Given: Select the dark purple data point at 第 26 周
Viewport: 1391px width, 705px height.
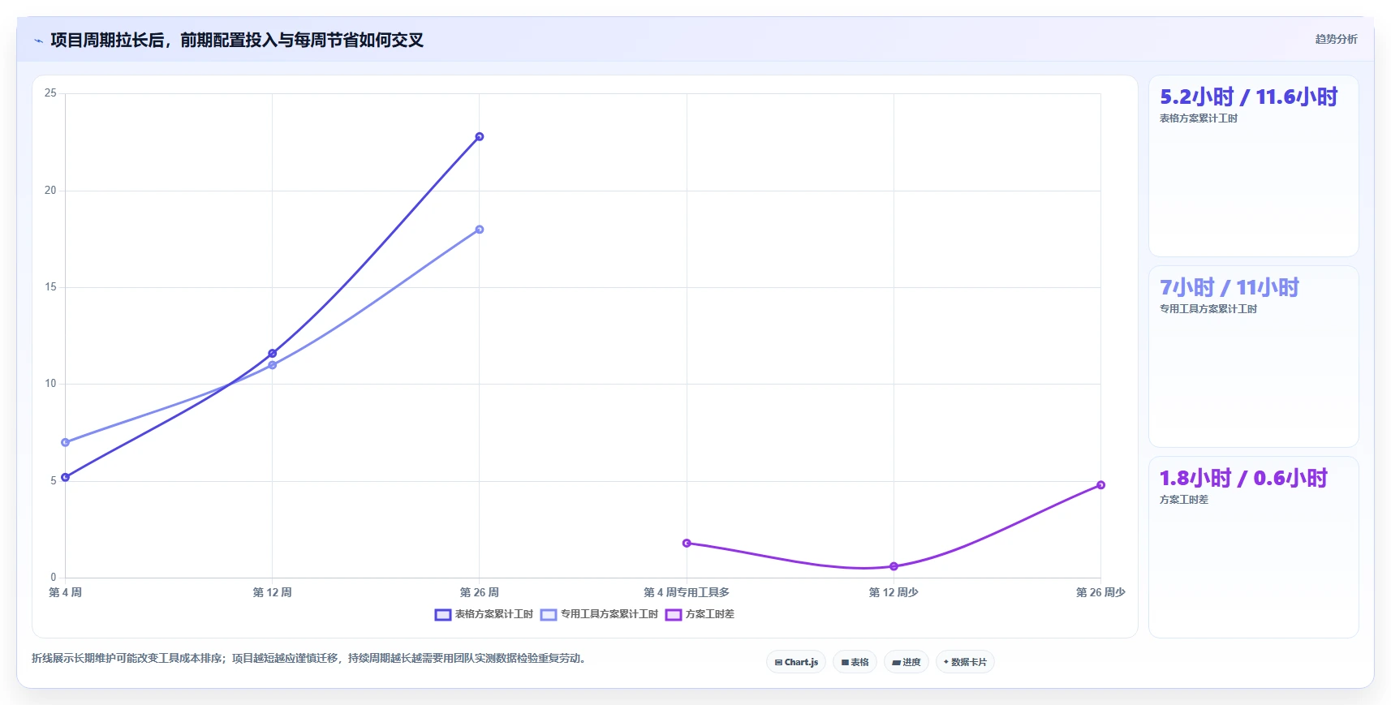Looking at the screenshot, I should 480,136.
